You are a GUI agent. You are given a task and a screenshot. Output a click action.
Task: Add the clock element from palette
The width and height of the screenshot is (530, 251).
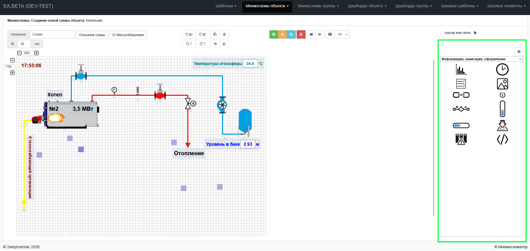[502, 69]
